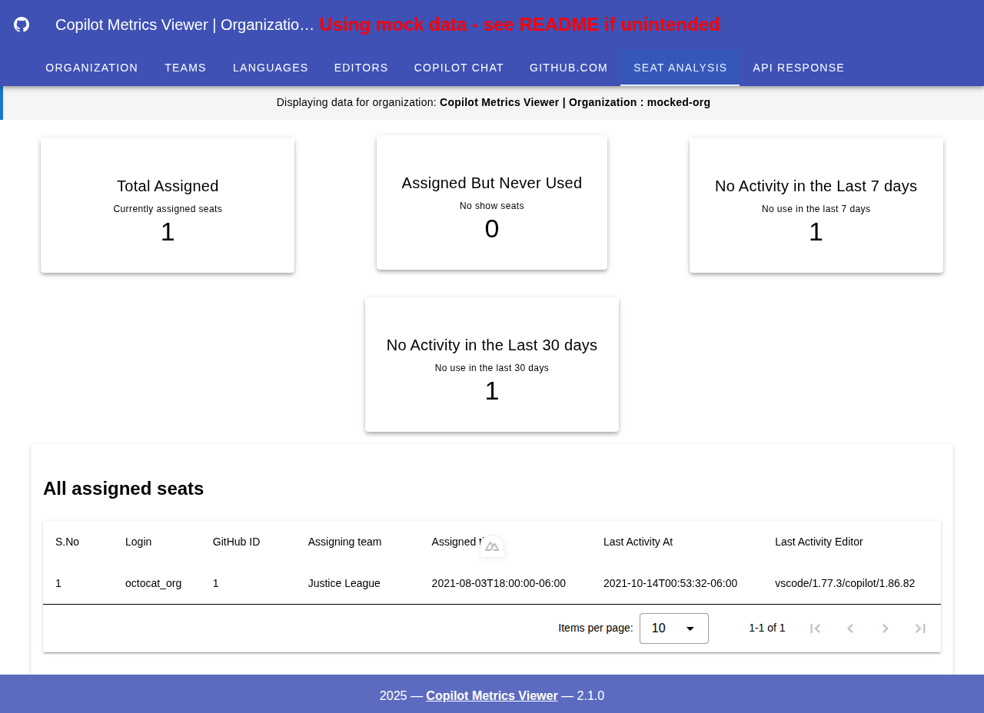Screen dimensions: 984x713
Task: Open the API RESPONSE tab
Action: 798,67
